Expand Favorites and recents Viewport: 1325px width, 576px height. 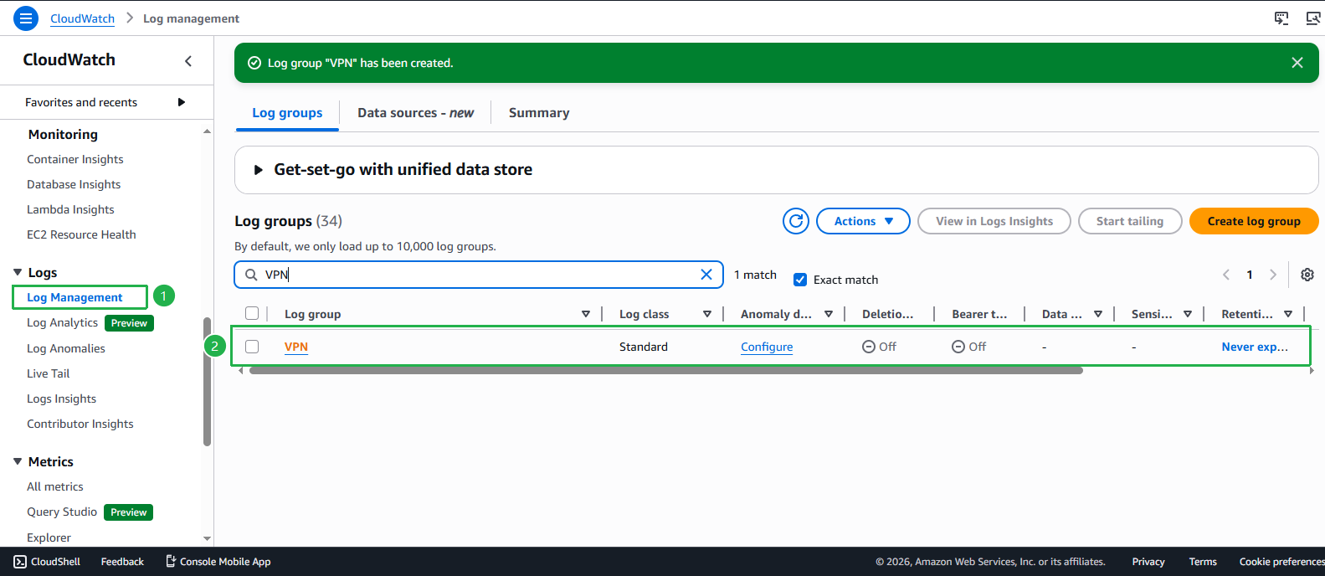[181, 102]
